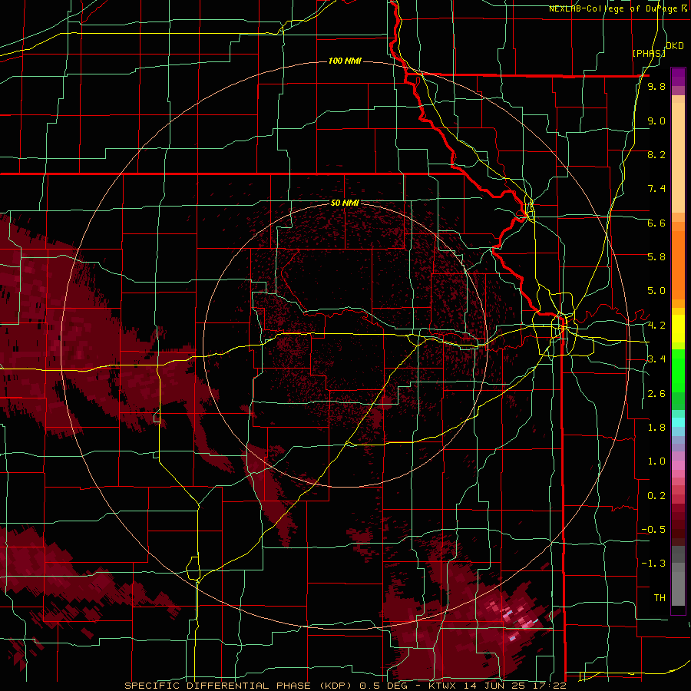The width and height of the screenshot is (691, 691).
Task: Click the 7.4 scale value
Action: tap(656, 189)
